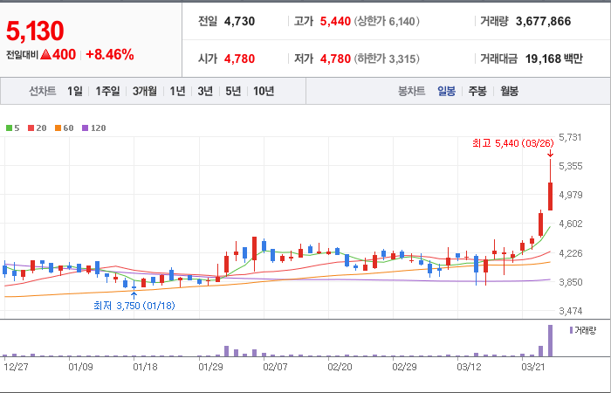Click the 거래량 volume legend
This screenshot has width=611, height=393.
pyautogui.click(x=582, y=331)
